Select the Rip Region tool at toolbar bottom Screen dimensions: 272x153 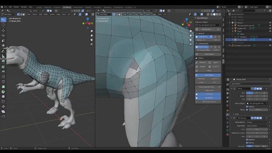[x=3, y=116]
